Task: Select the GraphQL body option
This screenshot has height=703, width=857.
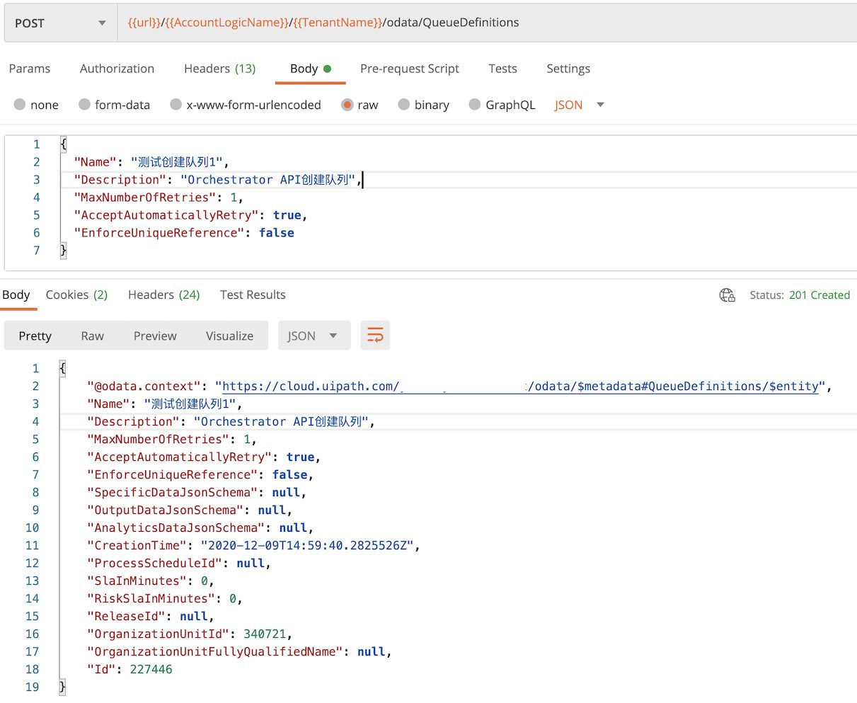Action: 475,105
